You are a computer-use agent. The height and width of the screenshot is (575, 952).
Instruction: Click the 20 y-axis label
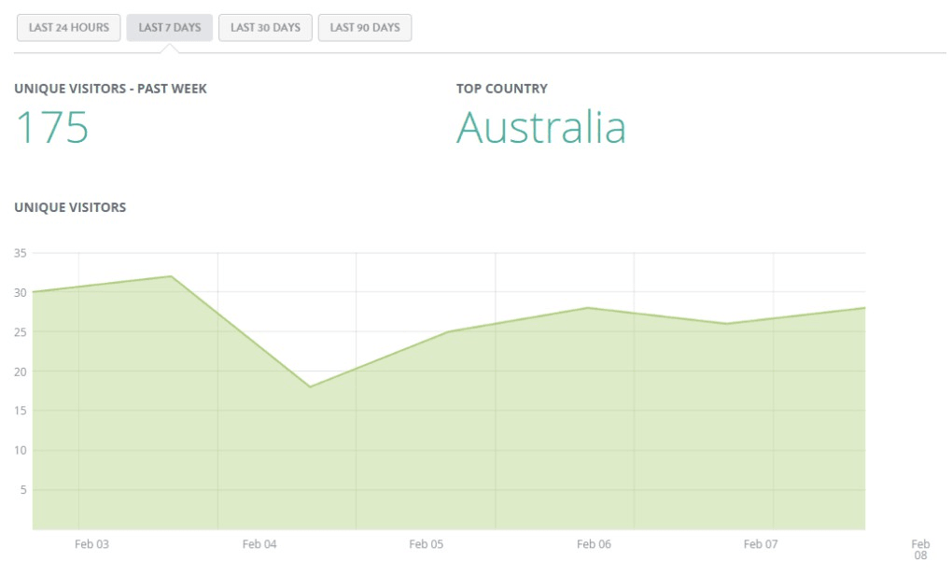20,372
